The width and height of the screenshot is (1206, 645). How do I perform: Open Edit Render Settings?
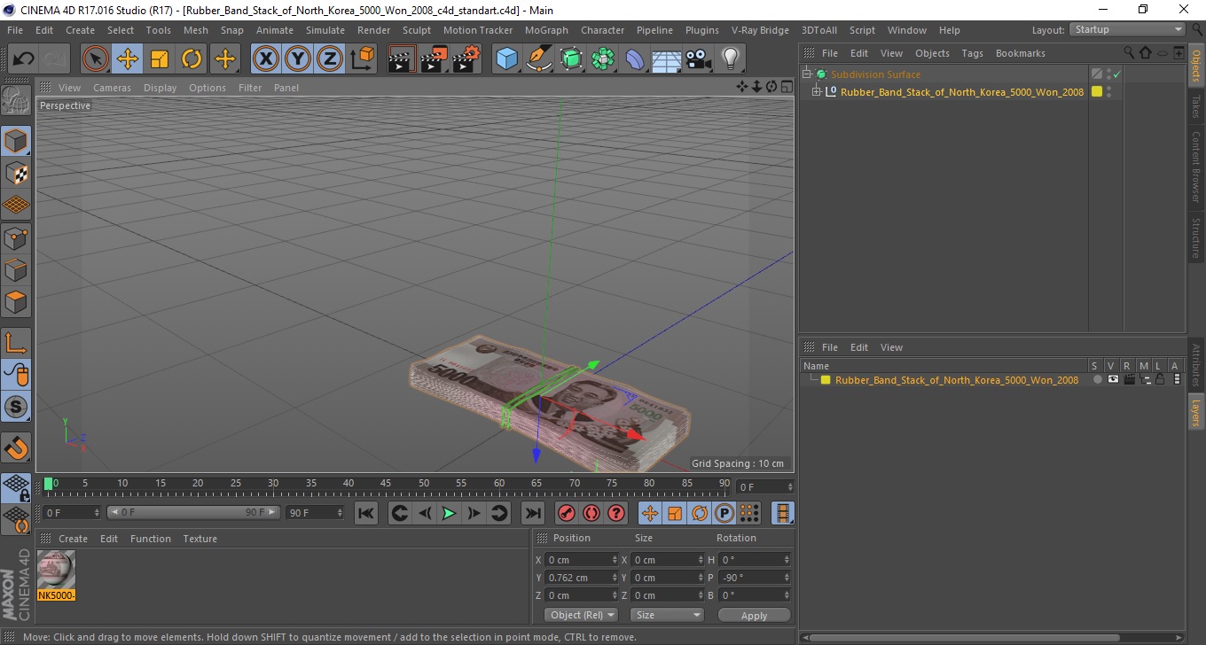[x=466, y=59]
